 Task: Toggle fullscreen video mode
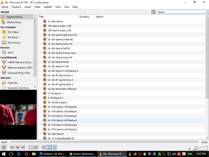click(x=31, y=147)
